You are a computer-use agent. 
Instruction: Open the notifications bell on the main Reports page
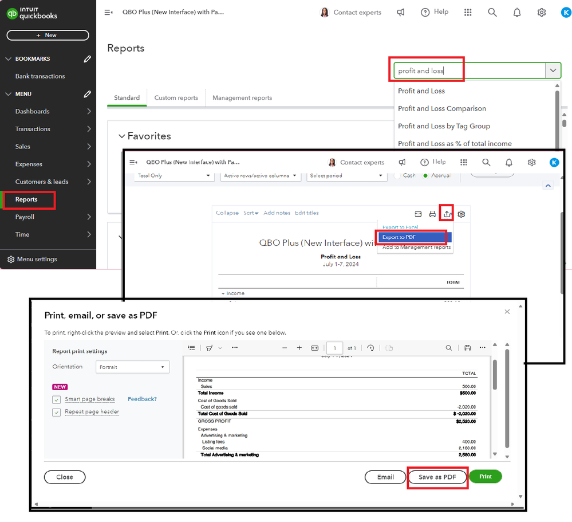(517, 13)
